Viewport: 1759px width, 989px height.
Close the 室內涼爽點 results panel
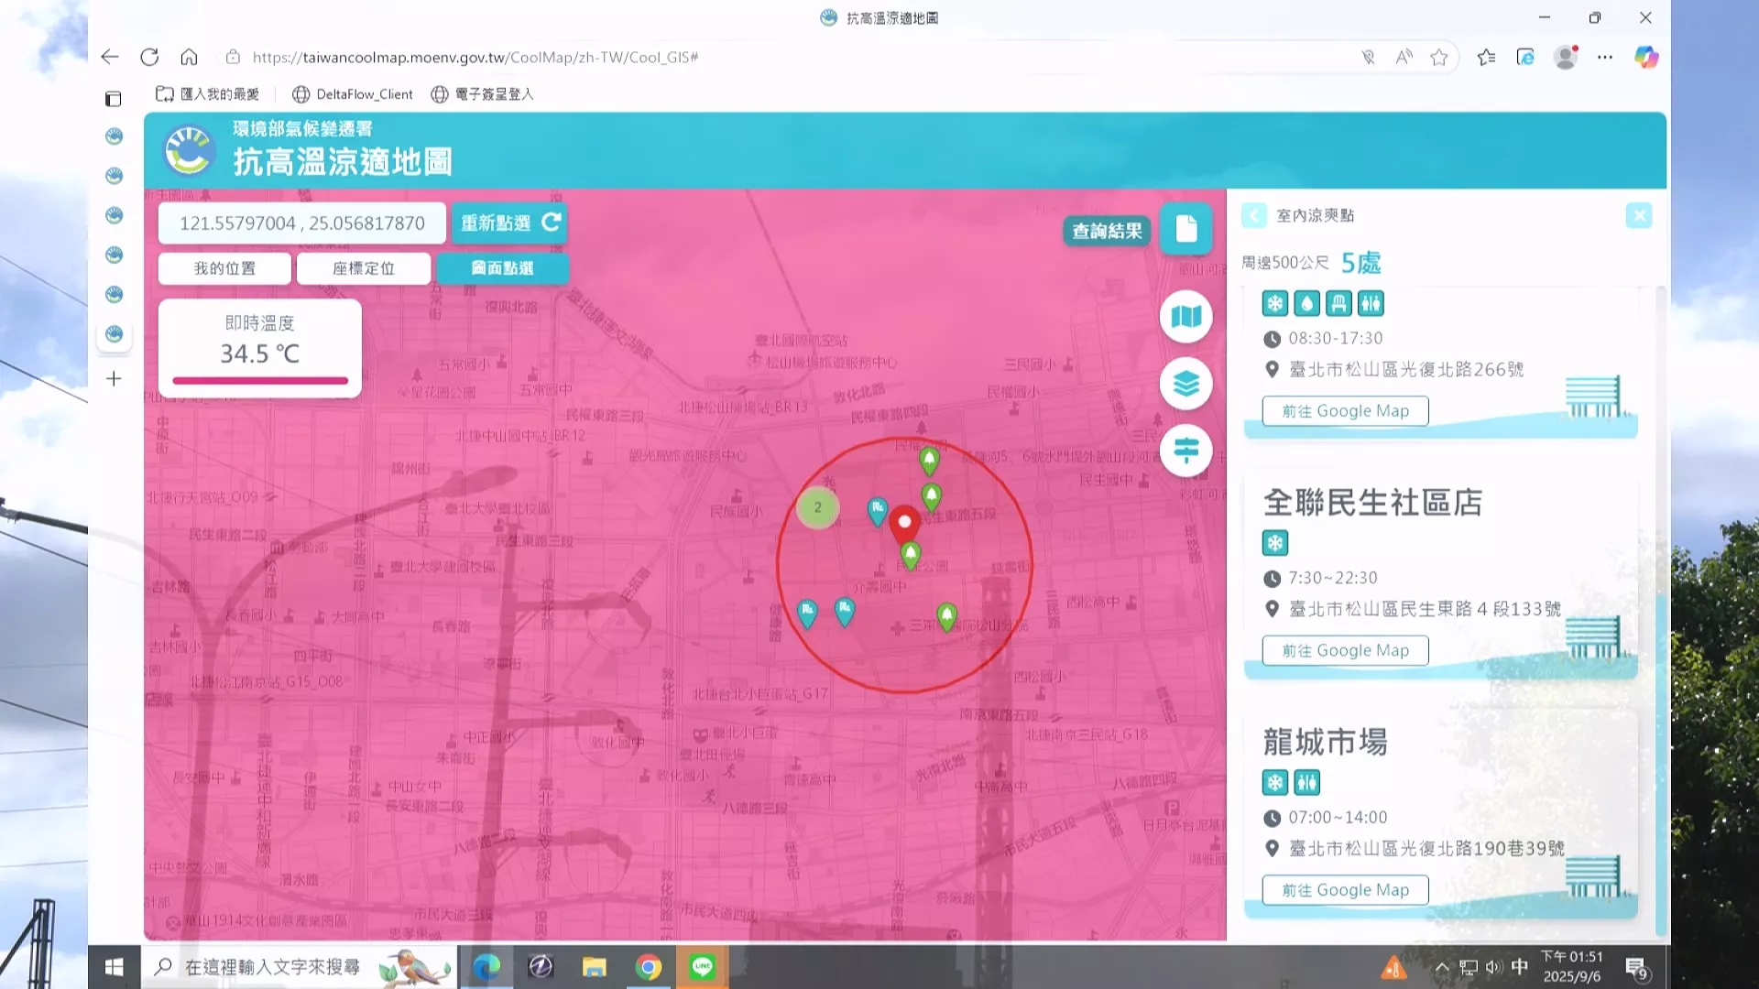[1638, 215]
